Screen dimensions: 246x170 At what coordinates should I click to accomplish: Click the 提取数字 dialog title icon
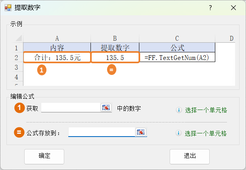pyautogui.click(x=8, y=8)
